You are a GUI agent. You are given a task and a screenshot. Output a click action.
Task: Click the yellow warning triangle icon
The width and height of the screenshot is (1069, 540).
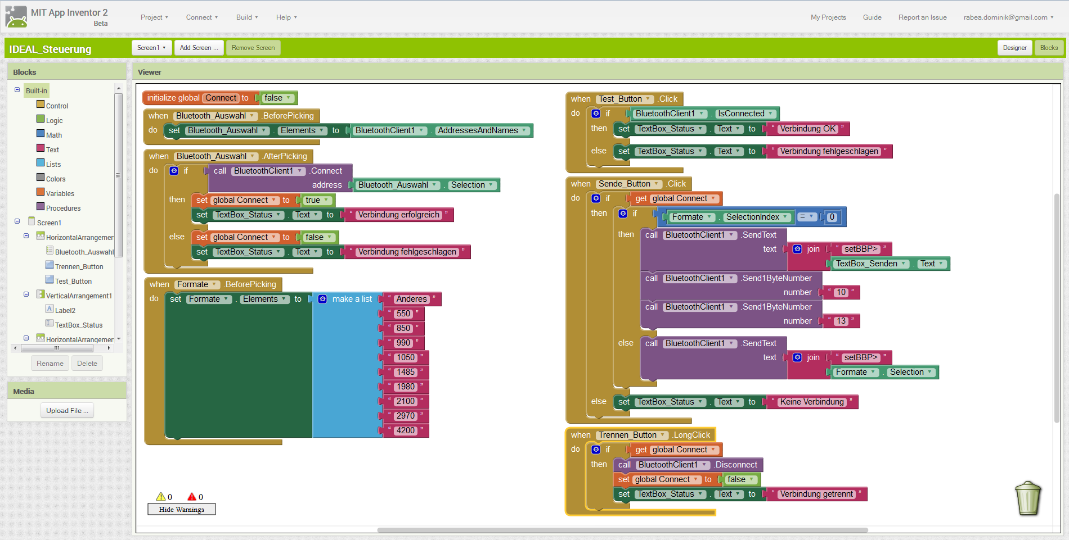coord(161,497)
